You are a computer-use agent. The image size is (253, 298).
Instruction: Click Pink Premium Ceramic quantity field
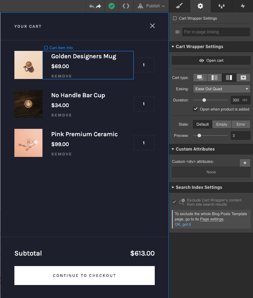pyautogui.click(x=144, y=143)
